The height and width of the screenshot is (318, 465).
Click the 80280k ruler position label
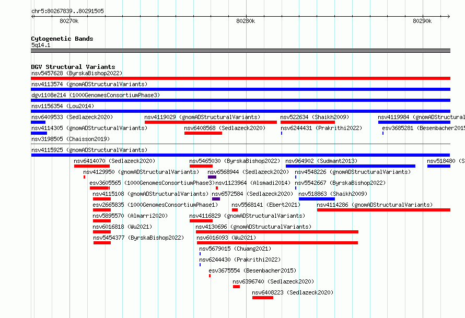(246, 21)
